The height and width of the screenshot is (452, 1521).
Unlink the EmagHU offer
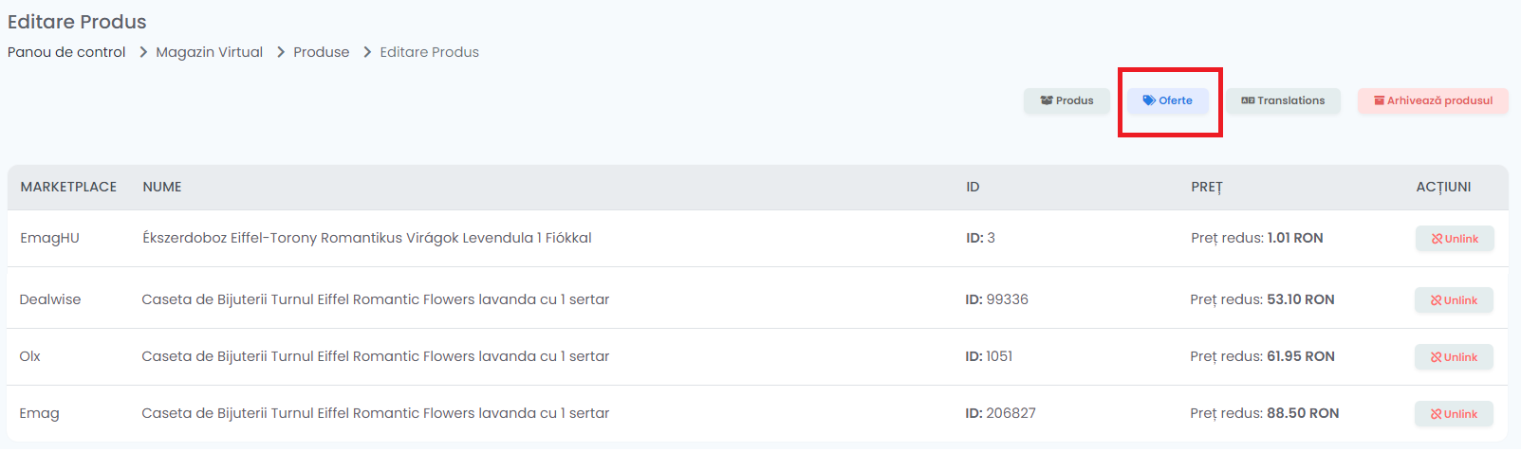[x=1455, y=239]
